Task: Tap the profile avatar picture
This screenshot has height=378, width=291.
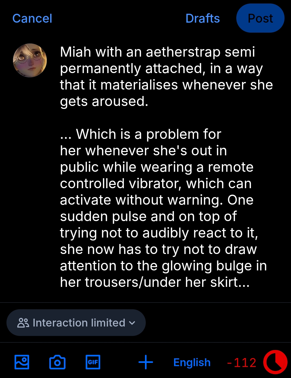Action: click(30, 60)
